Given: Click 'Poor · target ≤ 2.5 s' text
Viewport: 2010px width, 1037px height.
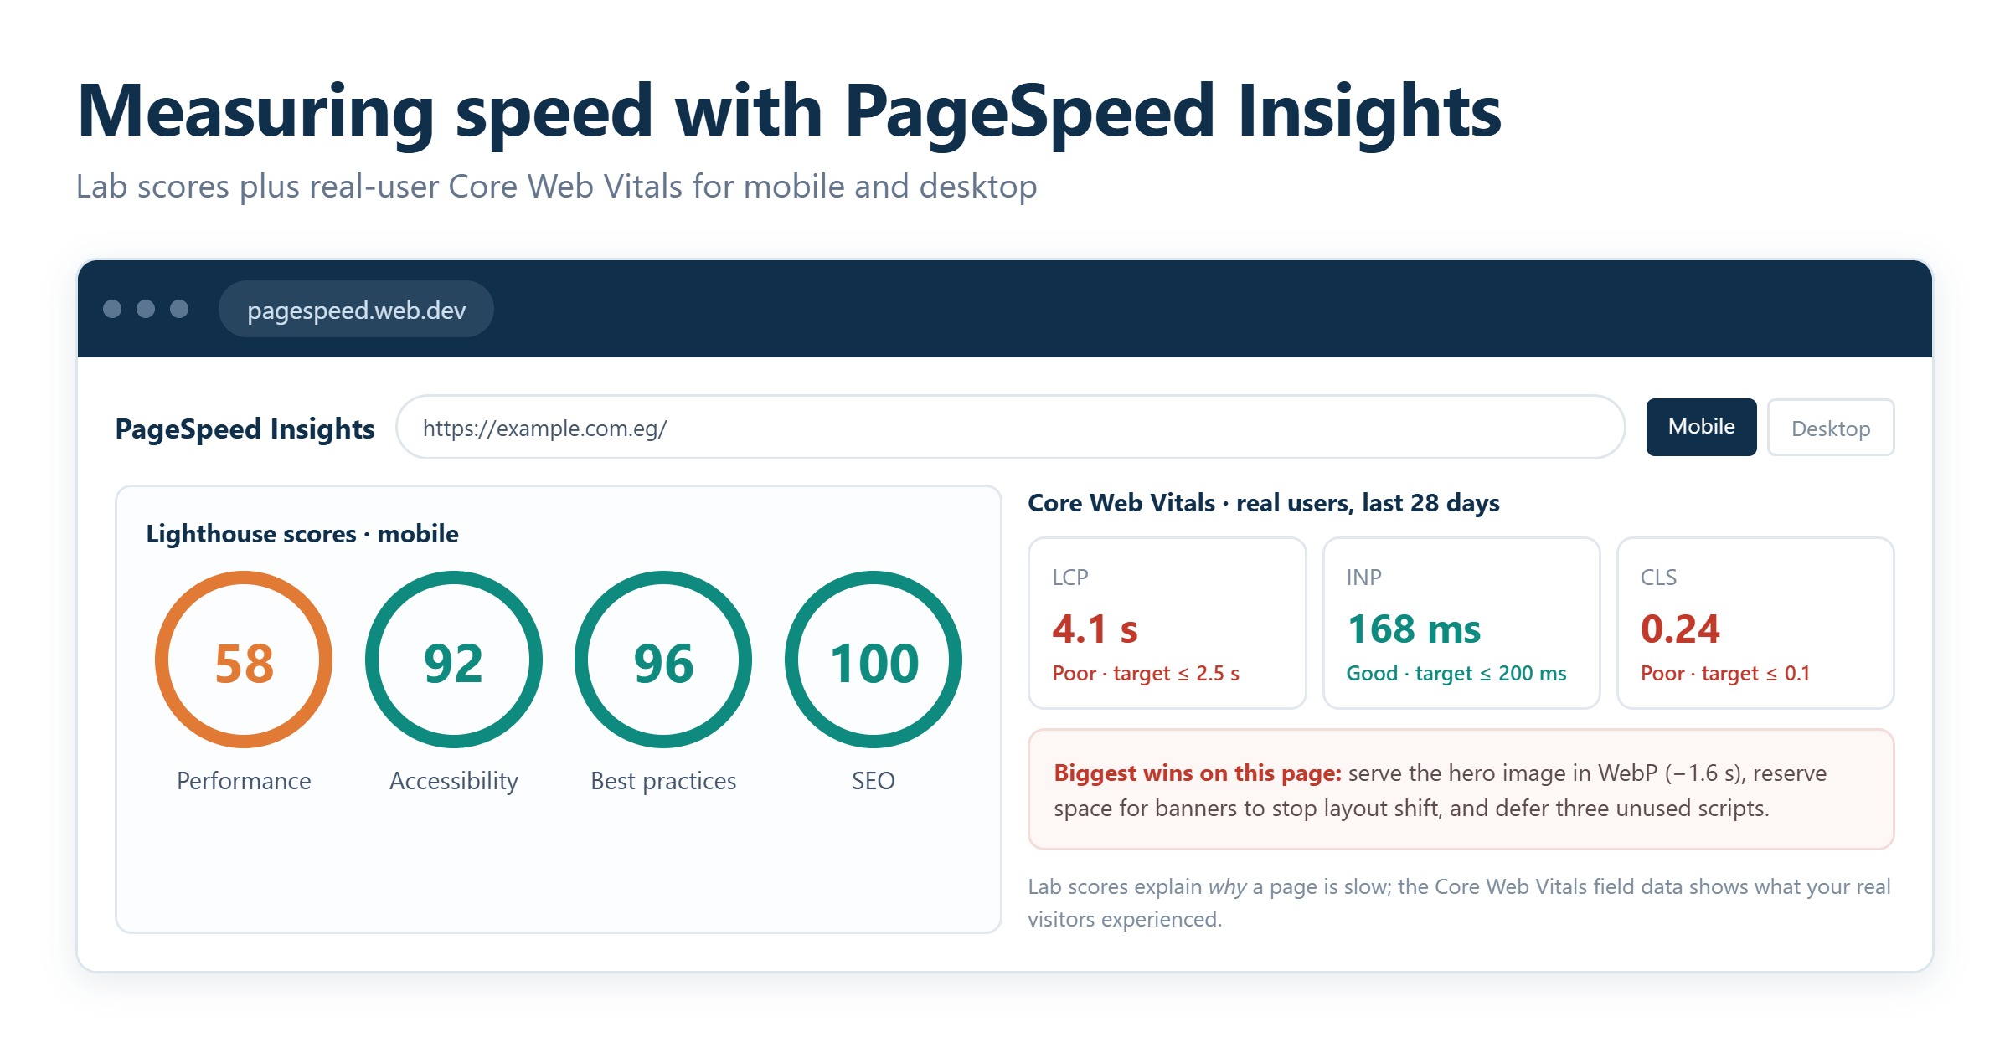Looking at the screenshot, I should [1146, 673].
